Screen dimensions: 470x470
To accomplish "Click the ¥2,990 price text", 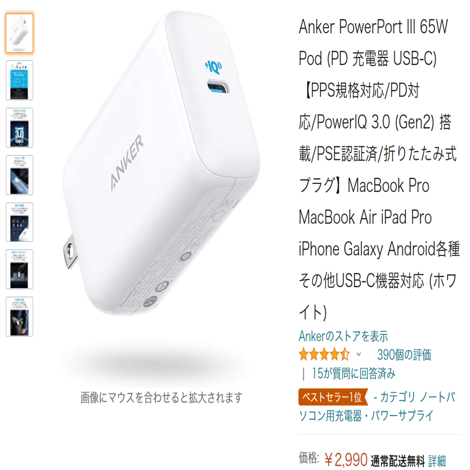I will pos(346,460).
